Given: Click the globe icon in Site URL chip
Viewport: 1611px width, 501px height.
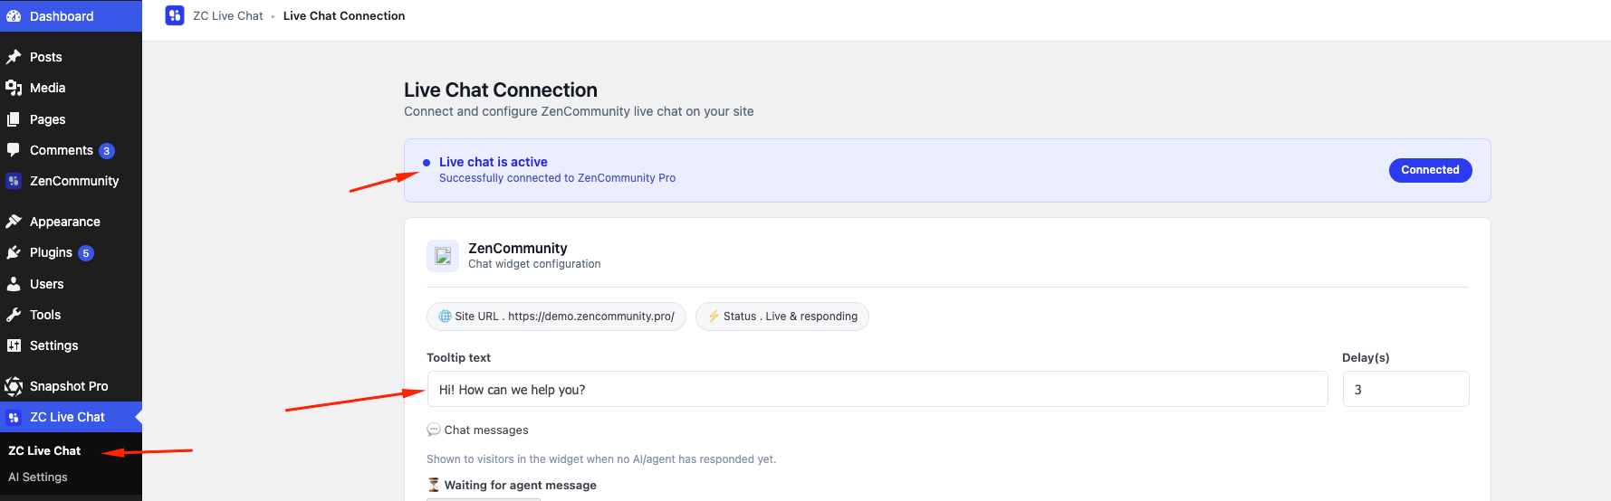Looking at the screenshot, I should pos(445,317).
